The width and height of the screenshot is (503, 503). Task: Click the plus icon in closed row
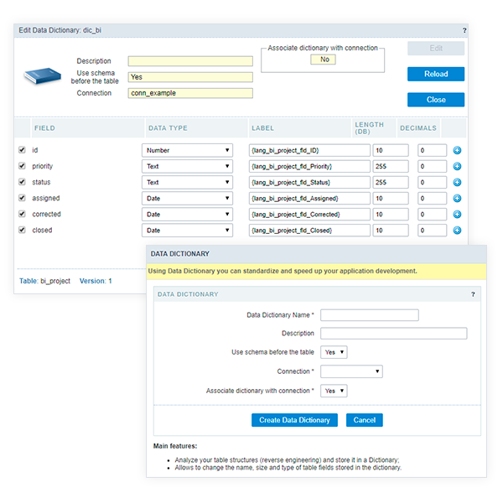(x=458, y=230)
